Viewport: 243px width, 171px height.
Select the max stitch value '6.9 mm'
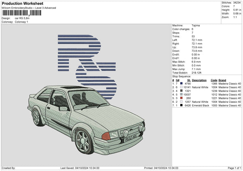196,62
